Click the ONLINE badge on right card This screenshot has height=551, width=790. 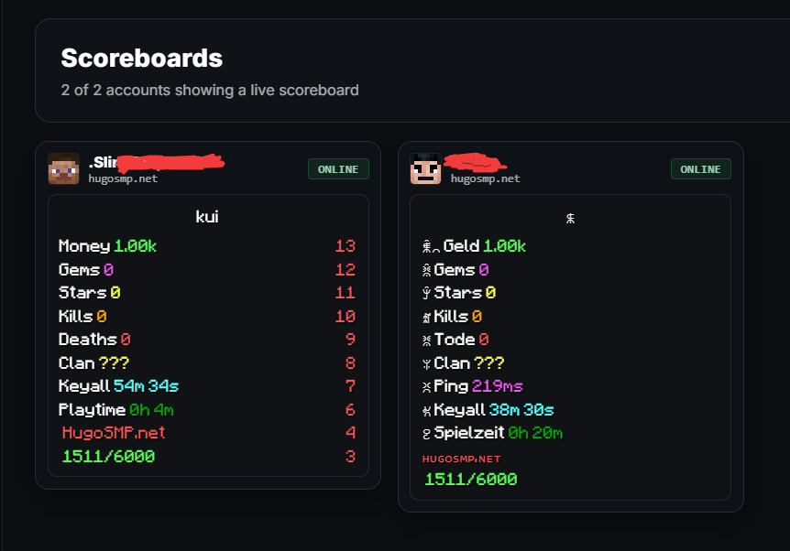[701, 169]
